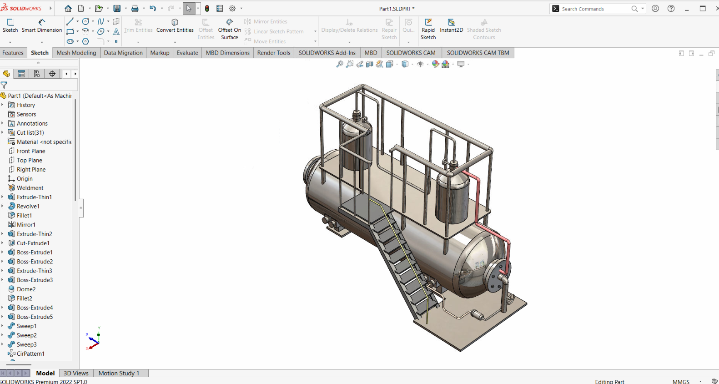Toggle Rapid Sketch mode
The height and width of the screenshot is (384, 719).
[428, 29]
